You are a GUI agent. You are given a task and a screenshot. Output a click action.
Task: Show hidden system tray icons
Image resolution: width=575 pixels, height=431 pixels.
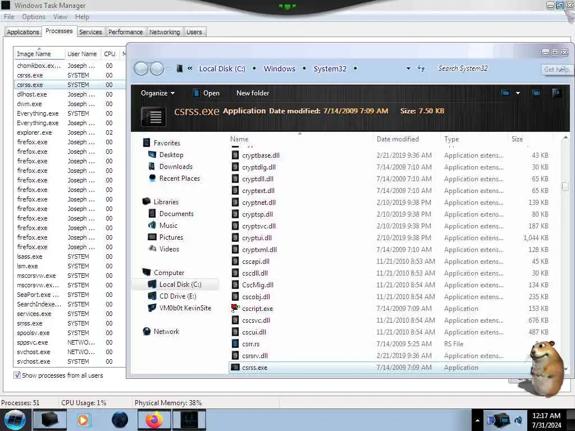(x=477, y=420)
